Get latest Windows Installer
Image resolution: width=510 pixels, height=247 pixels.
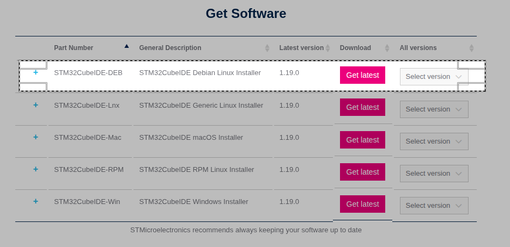(x=362, y=204)
